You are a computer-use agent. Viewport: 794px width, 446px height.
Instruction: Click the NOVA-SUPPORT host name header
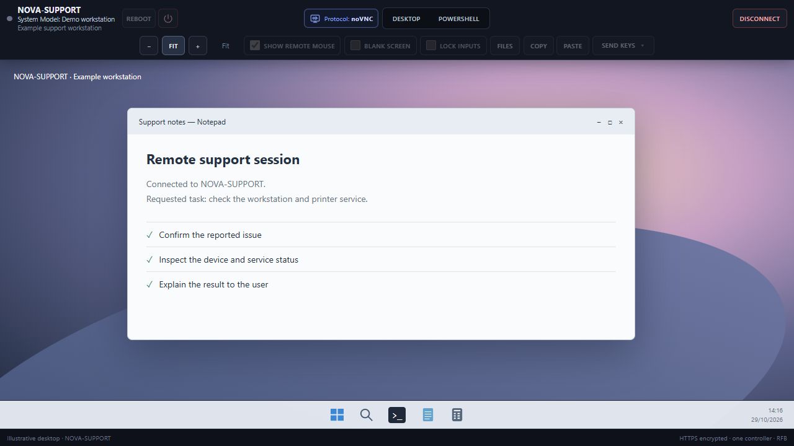click(49, 10)
